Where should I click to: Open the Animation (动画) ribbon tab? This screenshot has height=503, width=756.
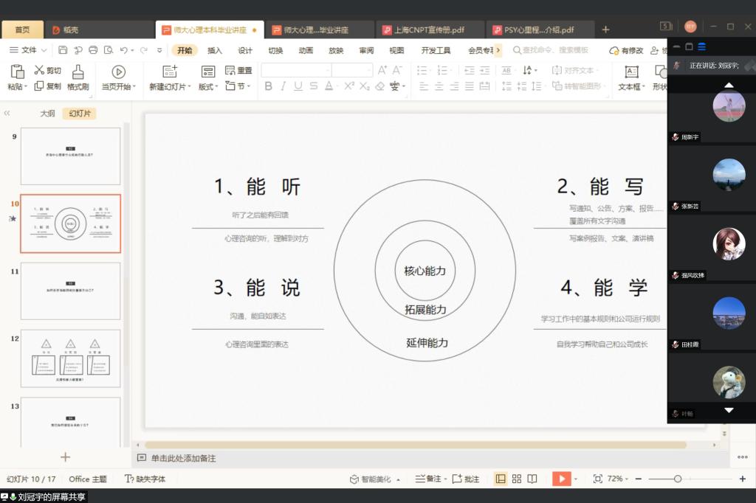coord(306,50)
